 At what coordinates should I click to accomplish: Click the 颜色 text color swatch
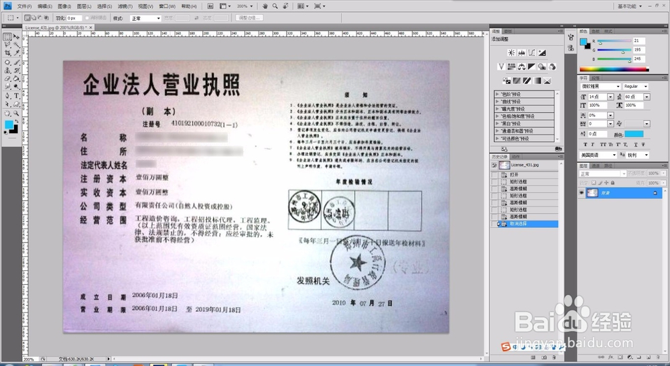click(634, 134)
